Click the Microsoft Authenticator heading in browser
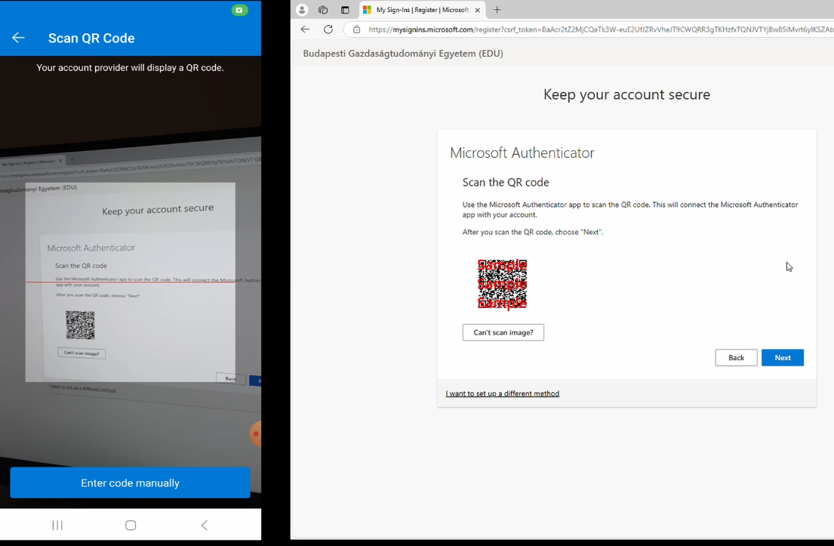This screenshot has width=834, height=546. click(x=522, y=153)
